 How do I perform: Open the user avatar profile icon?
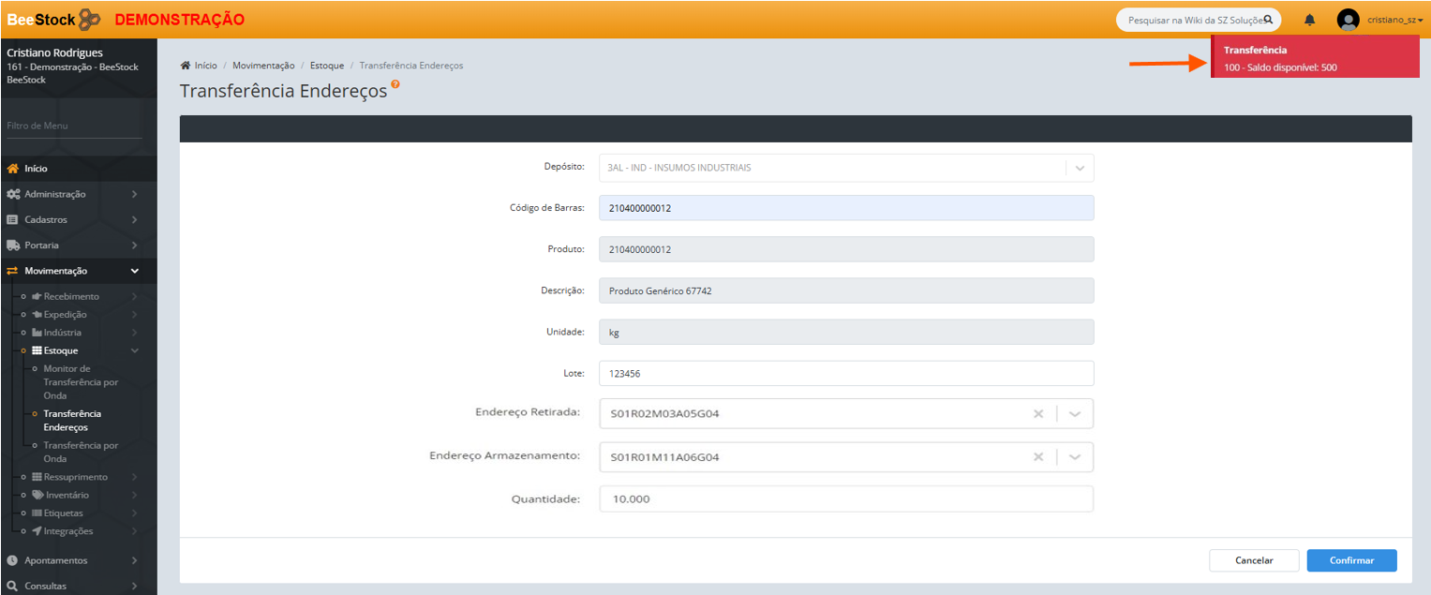click(x=1348, y=20)
